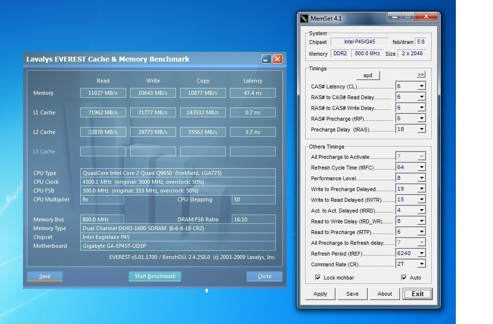The image size is (493, 324).
Task: Minimize the MemSet 4.1 window
Action: point(394,16)
